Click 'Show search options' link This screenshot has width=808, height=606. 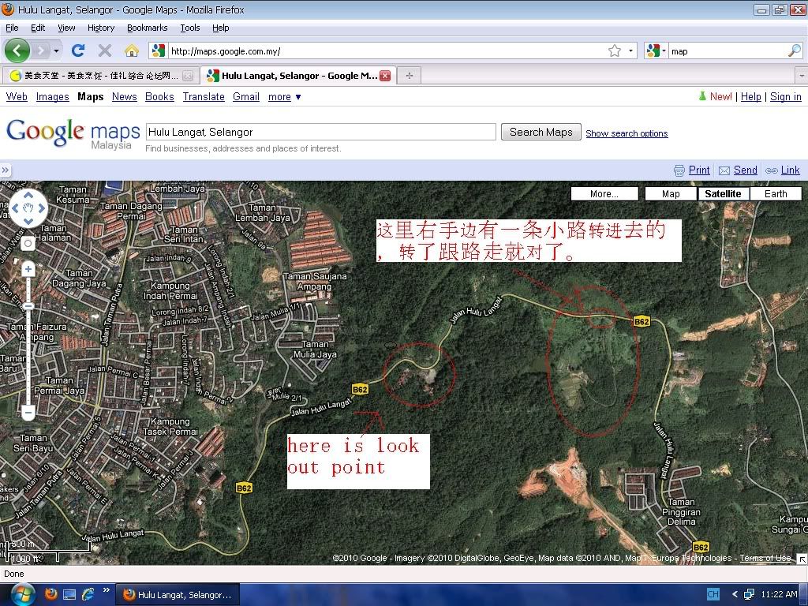[627, 133]
